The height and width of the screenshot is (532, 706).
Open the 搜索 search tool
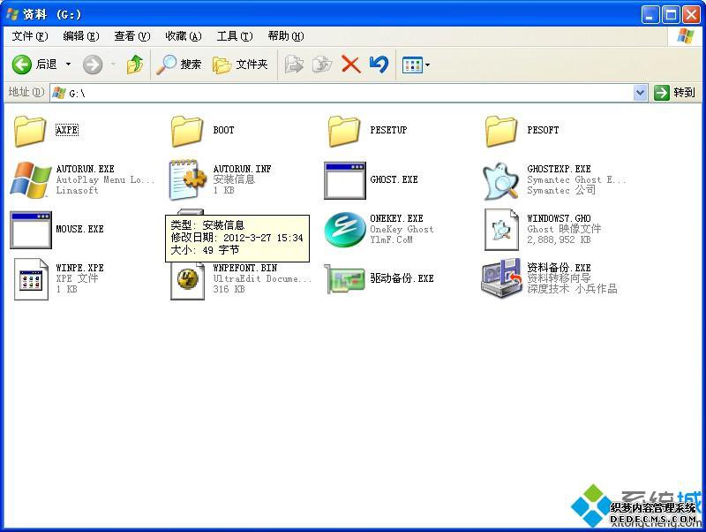(x=179, y=65)
